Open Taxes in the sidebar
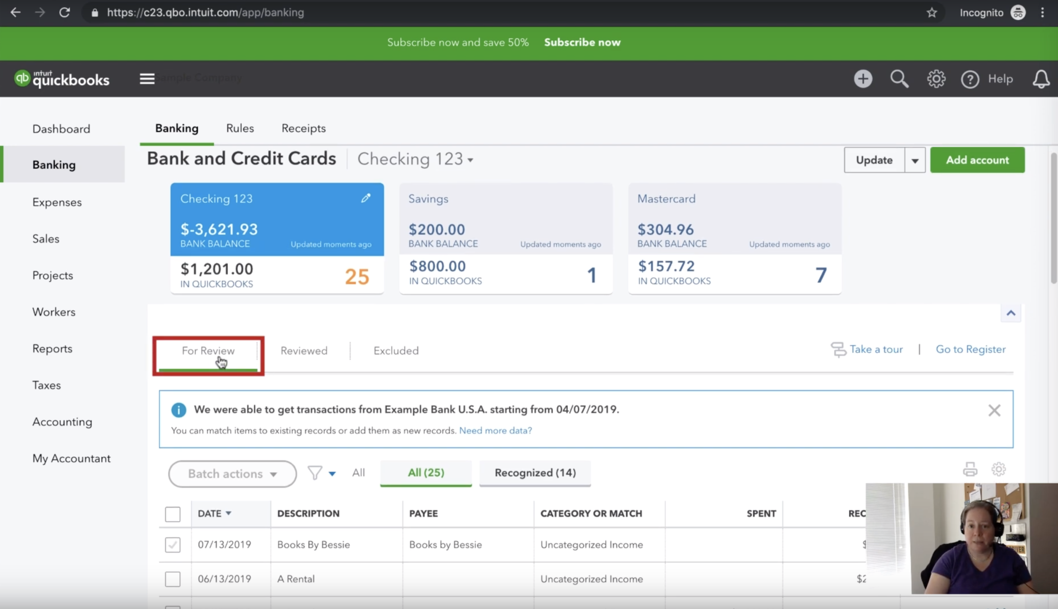1058x609 pixels. pyautogui.click(x=46, y=386)
